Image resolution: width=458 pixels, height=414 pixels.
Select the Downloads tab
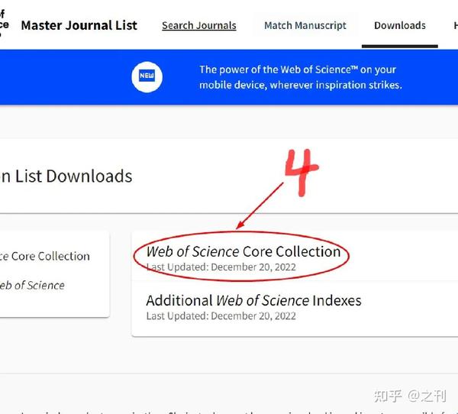[399, 26]
